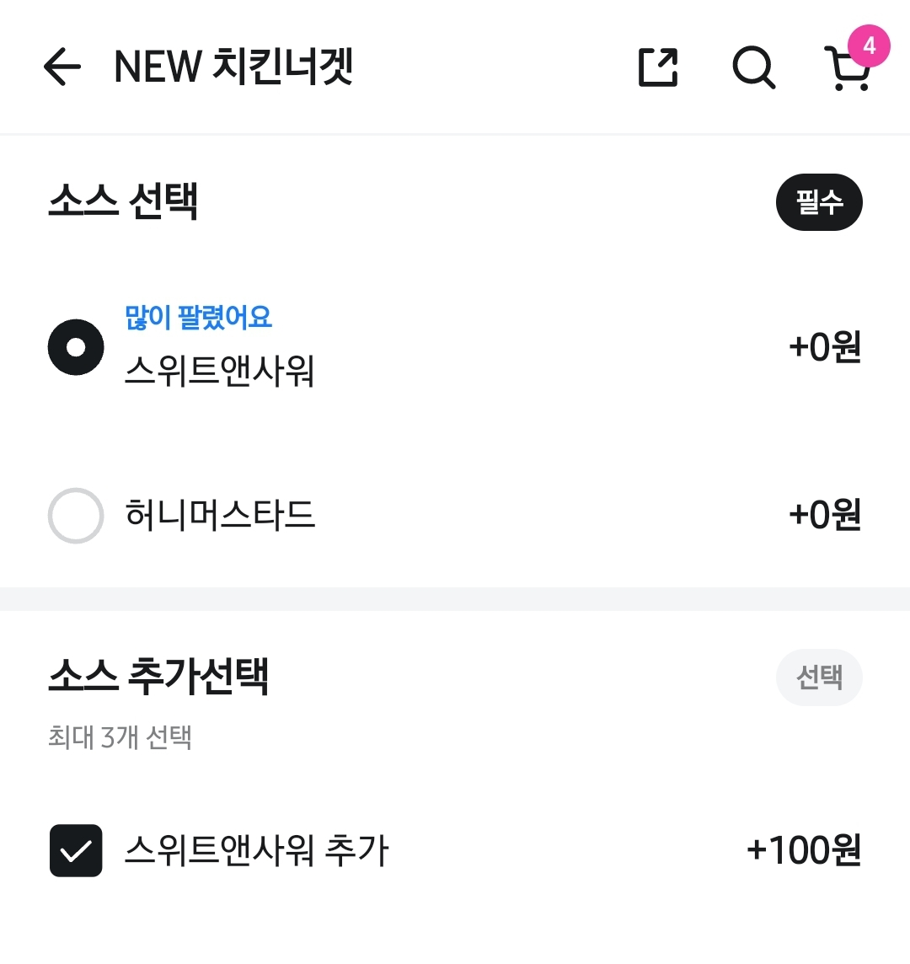Tap the 스위트앤사워 추가 label text
Viewport: 910px width, 964px height.
[x=256, y=850]
